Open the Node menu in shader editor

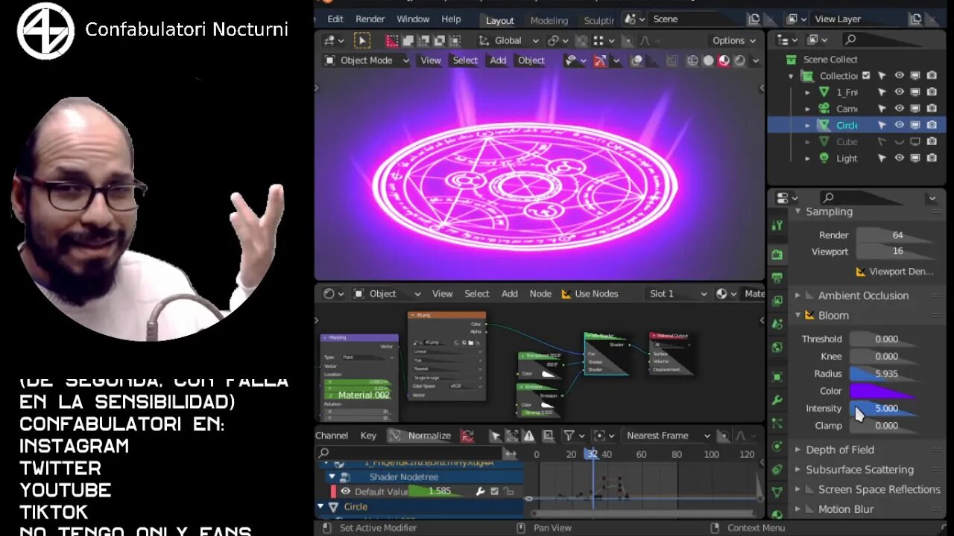click(540, 294)
